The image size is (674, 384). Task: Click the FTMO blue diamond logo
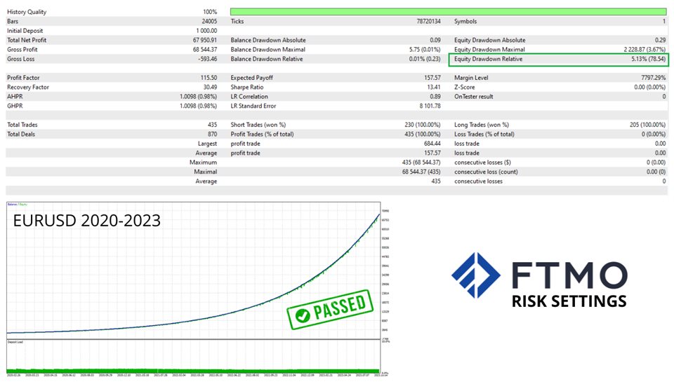(475, 275)
